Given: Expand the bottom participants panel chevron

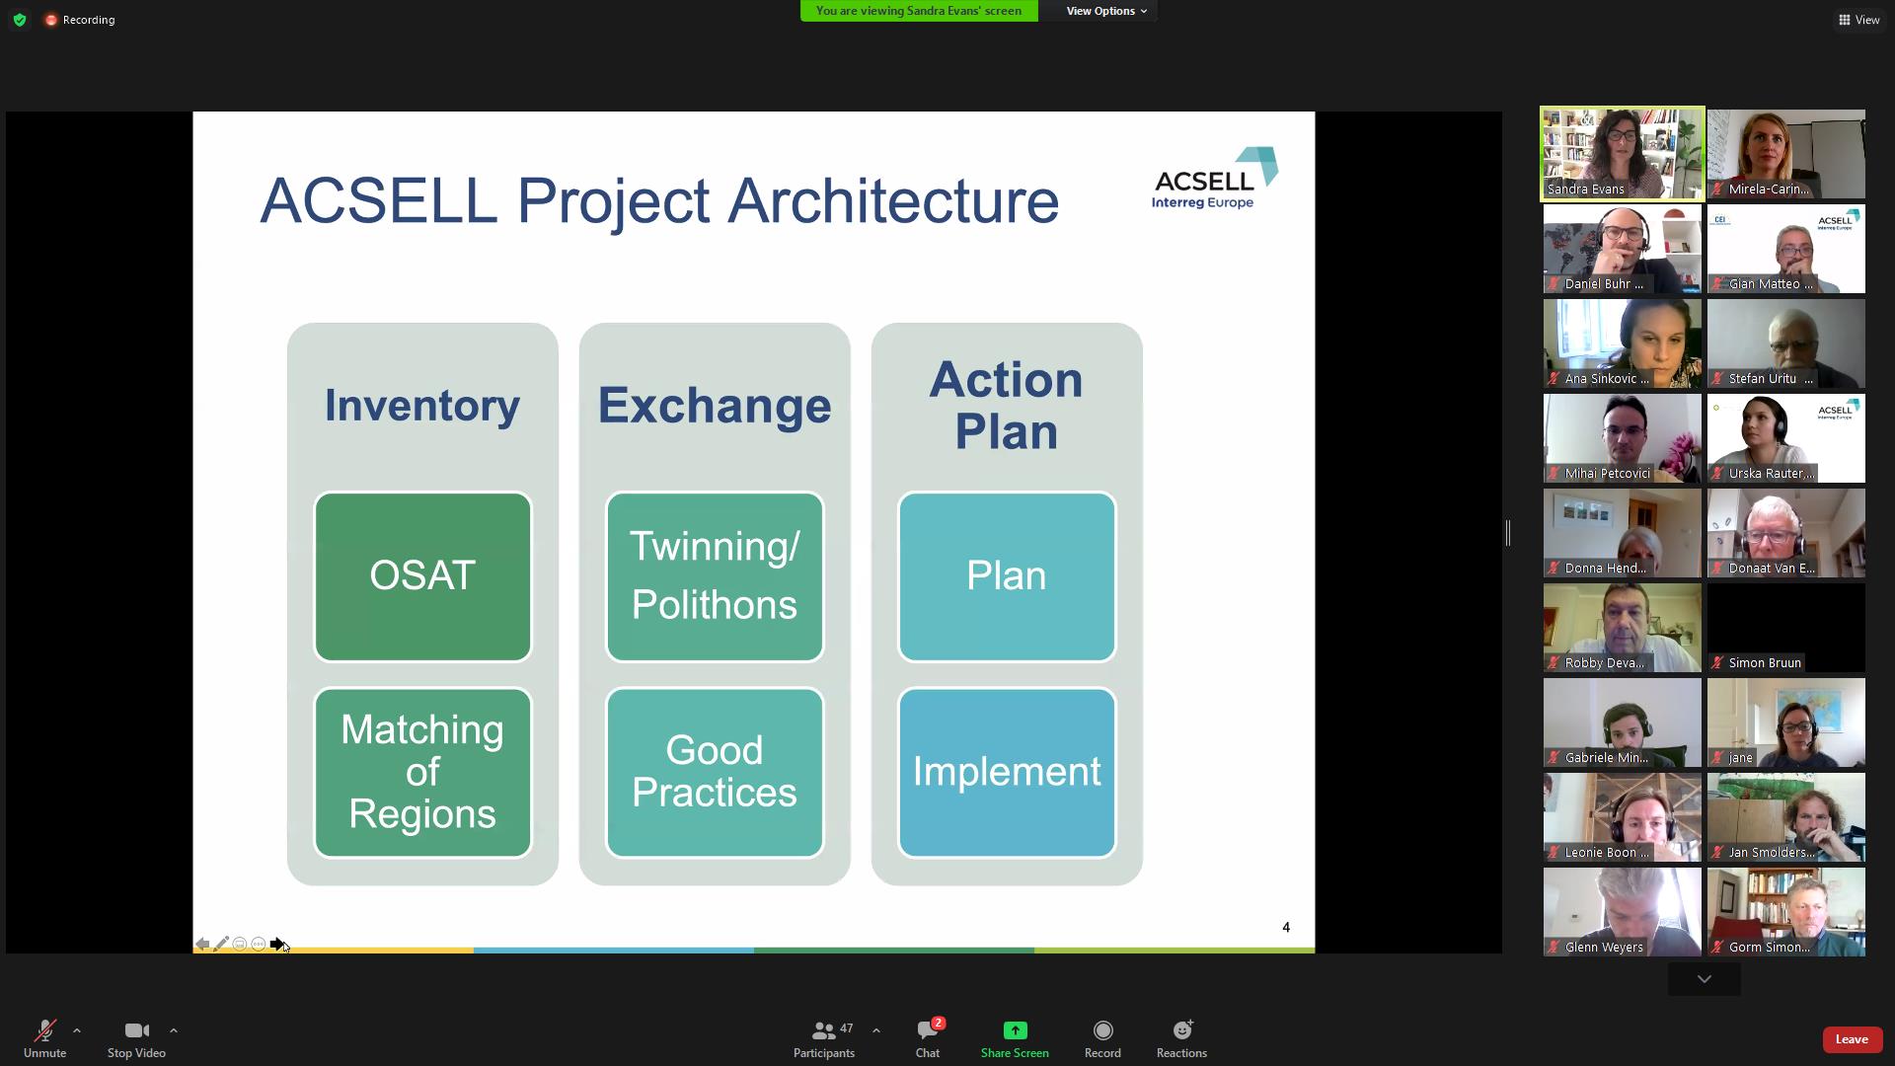Looking at the screenshot, I should [x=1705, y=977].
